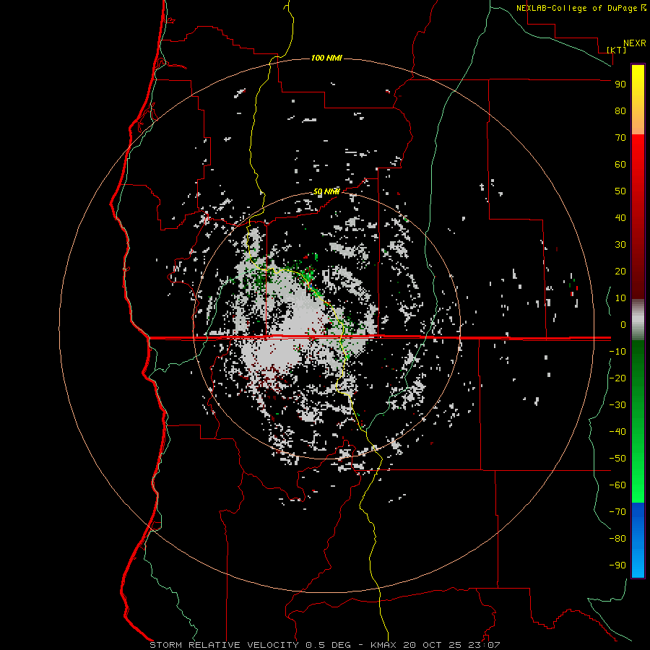Click the "-90" velocity scale label

pyautogui.click(x=617, y=565)
